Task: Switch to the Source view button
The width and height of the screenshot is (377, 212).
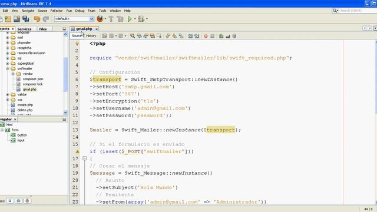Action: (x=77, y=36)
